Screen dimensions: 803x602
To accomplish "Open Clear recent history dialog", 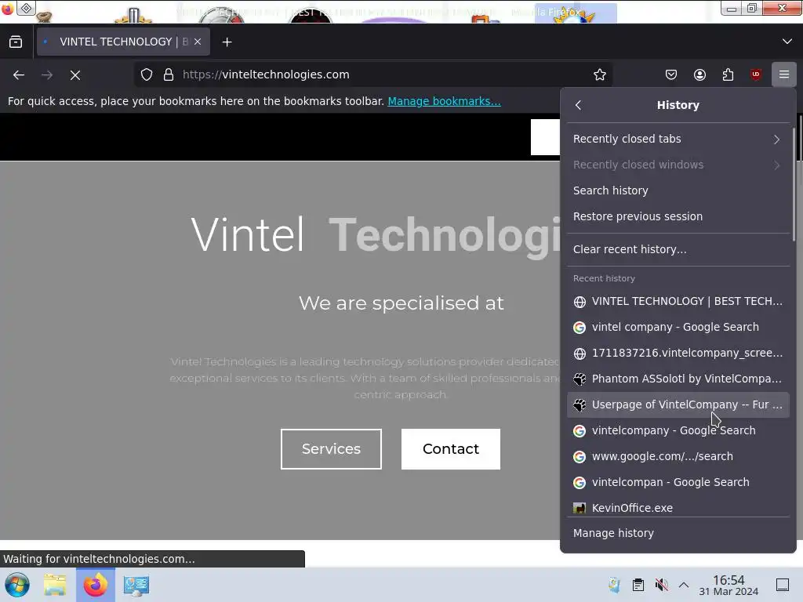I will click(678, 249).
